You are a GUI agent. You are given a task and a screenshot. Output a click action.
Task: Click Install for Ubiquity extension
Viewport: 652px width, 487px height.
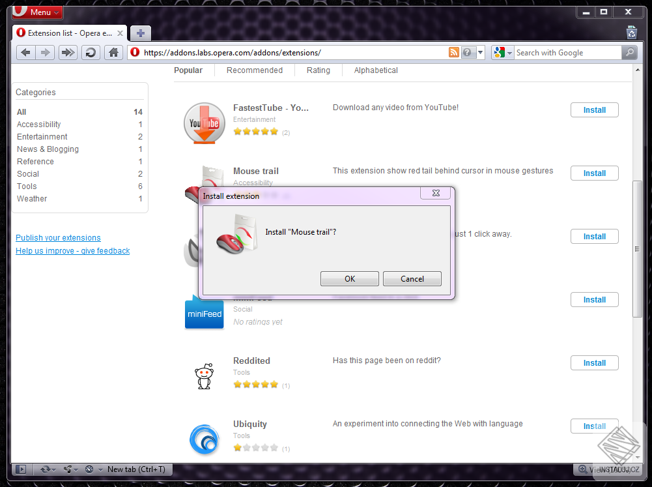(594, 426)
